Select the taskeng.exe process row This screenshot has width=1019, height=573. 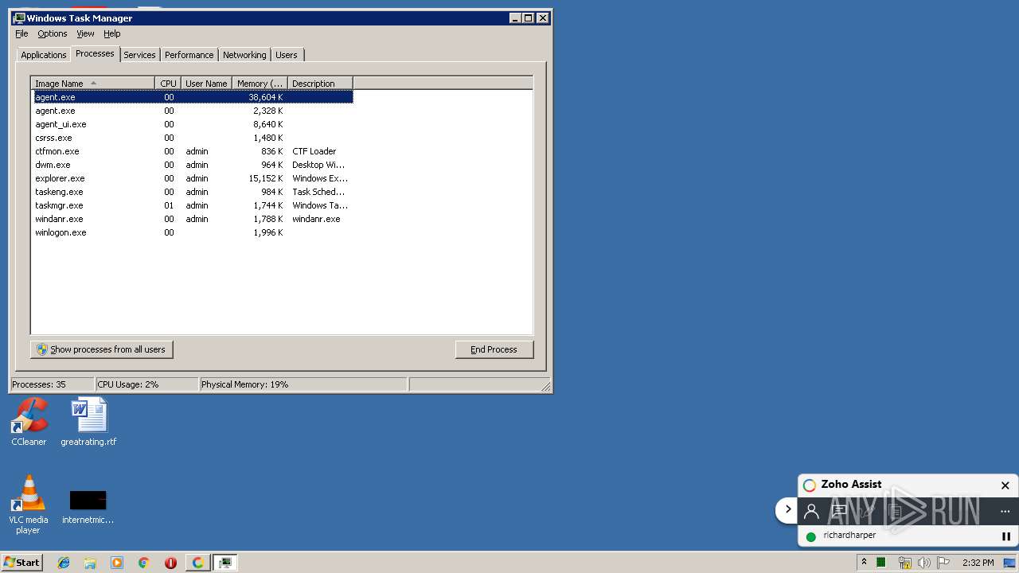coord(192,192)
